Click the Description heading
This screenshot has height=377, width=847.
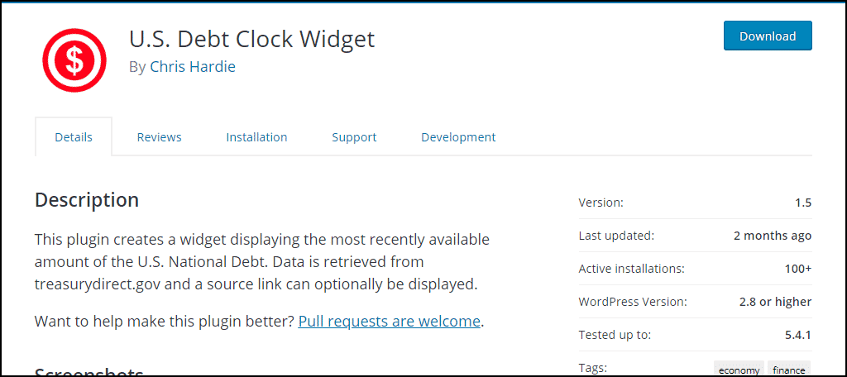[x=87, y=200]
